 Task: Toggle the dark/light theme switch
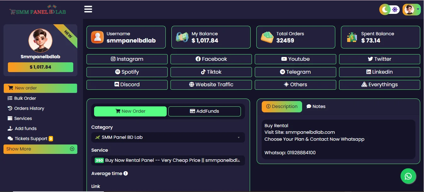coord(390,9)
